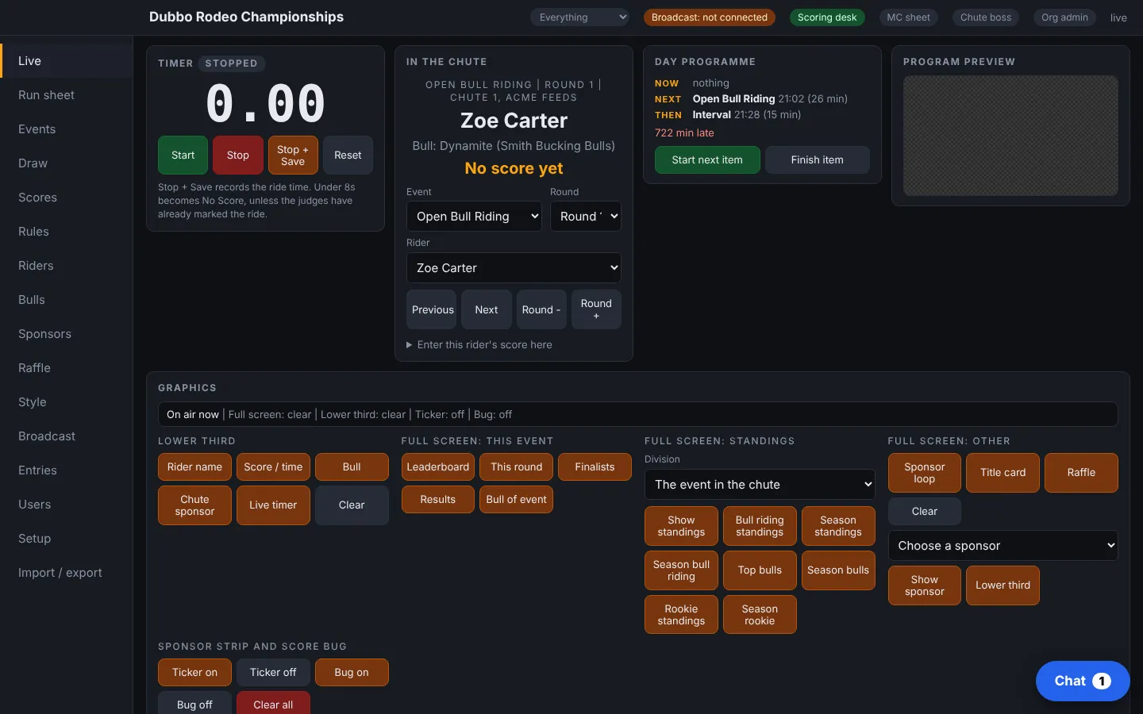Turn the Ticker on
This screenshot has height=714, width=1143.
tap(194, 673)
